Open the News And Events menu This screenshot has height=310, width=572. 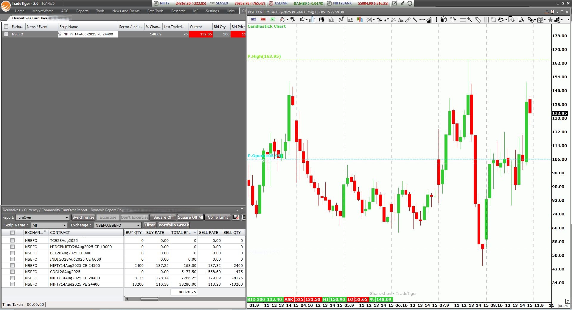click(x=126, y=11)
